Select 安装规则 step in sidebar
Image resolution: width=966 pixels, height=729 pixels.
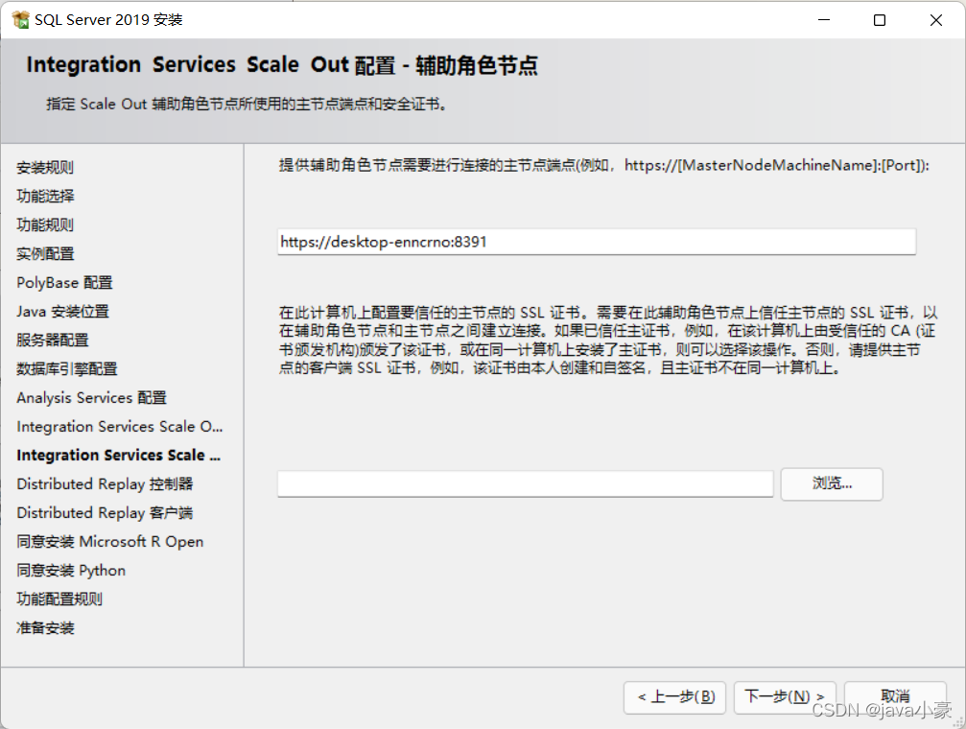(x=45, y=168)
